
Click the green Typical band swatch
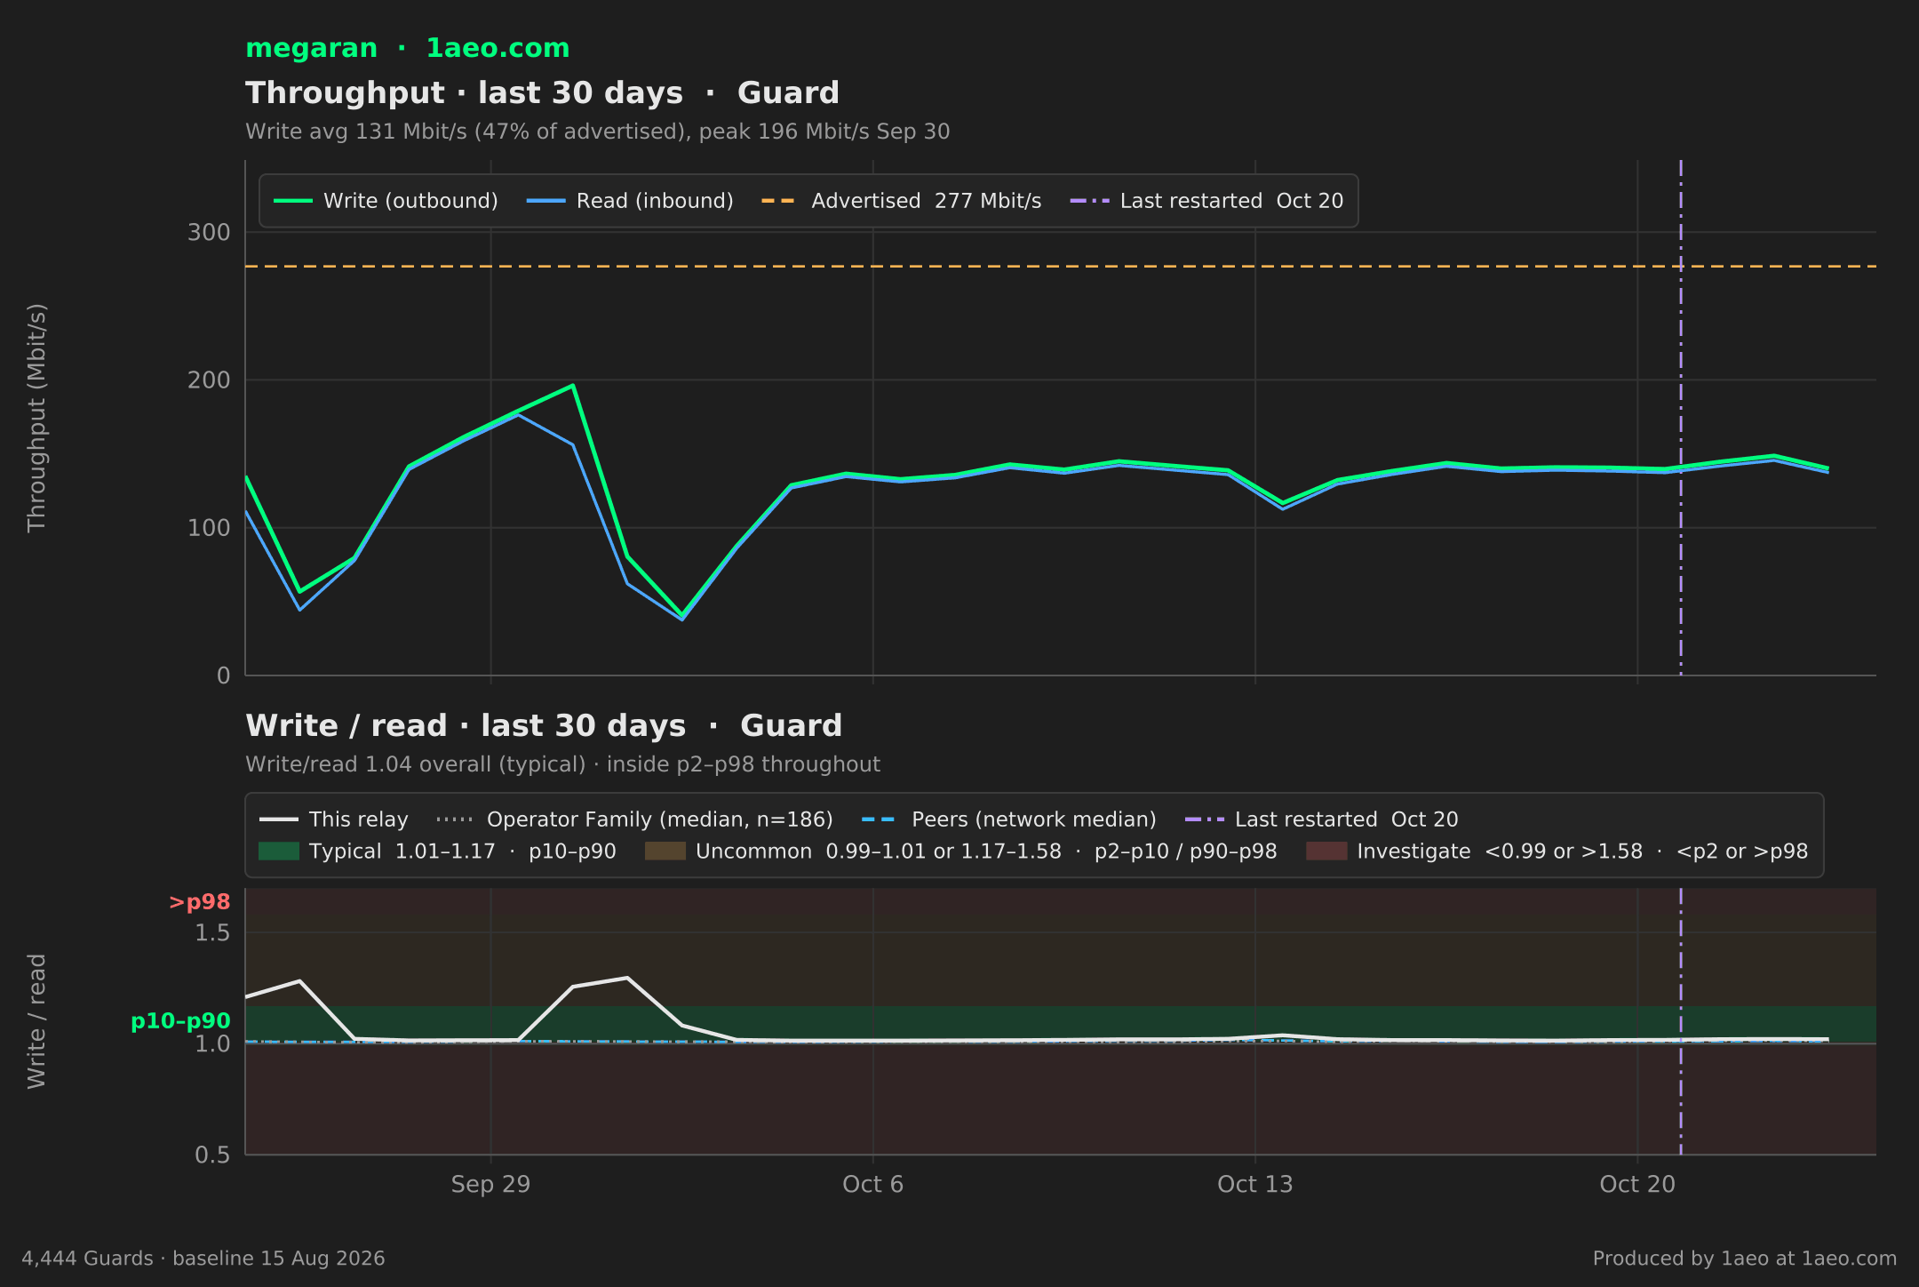(279, 851)
